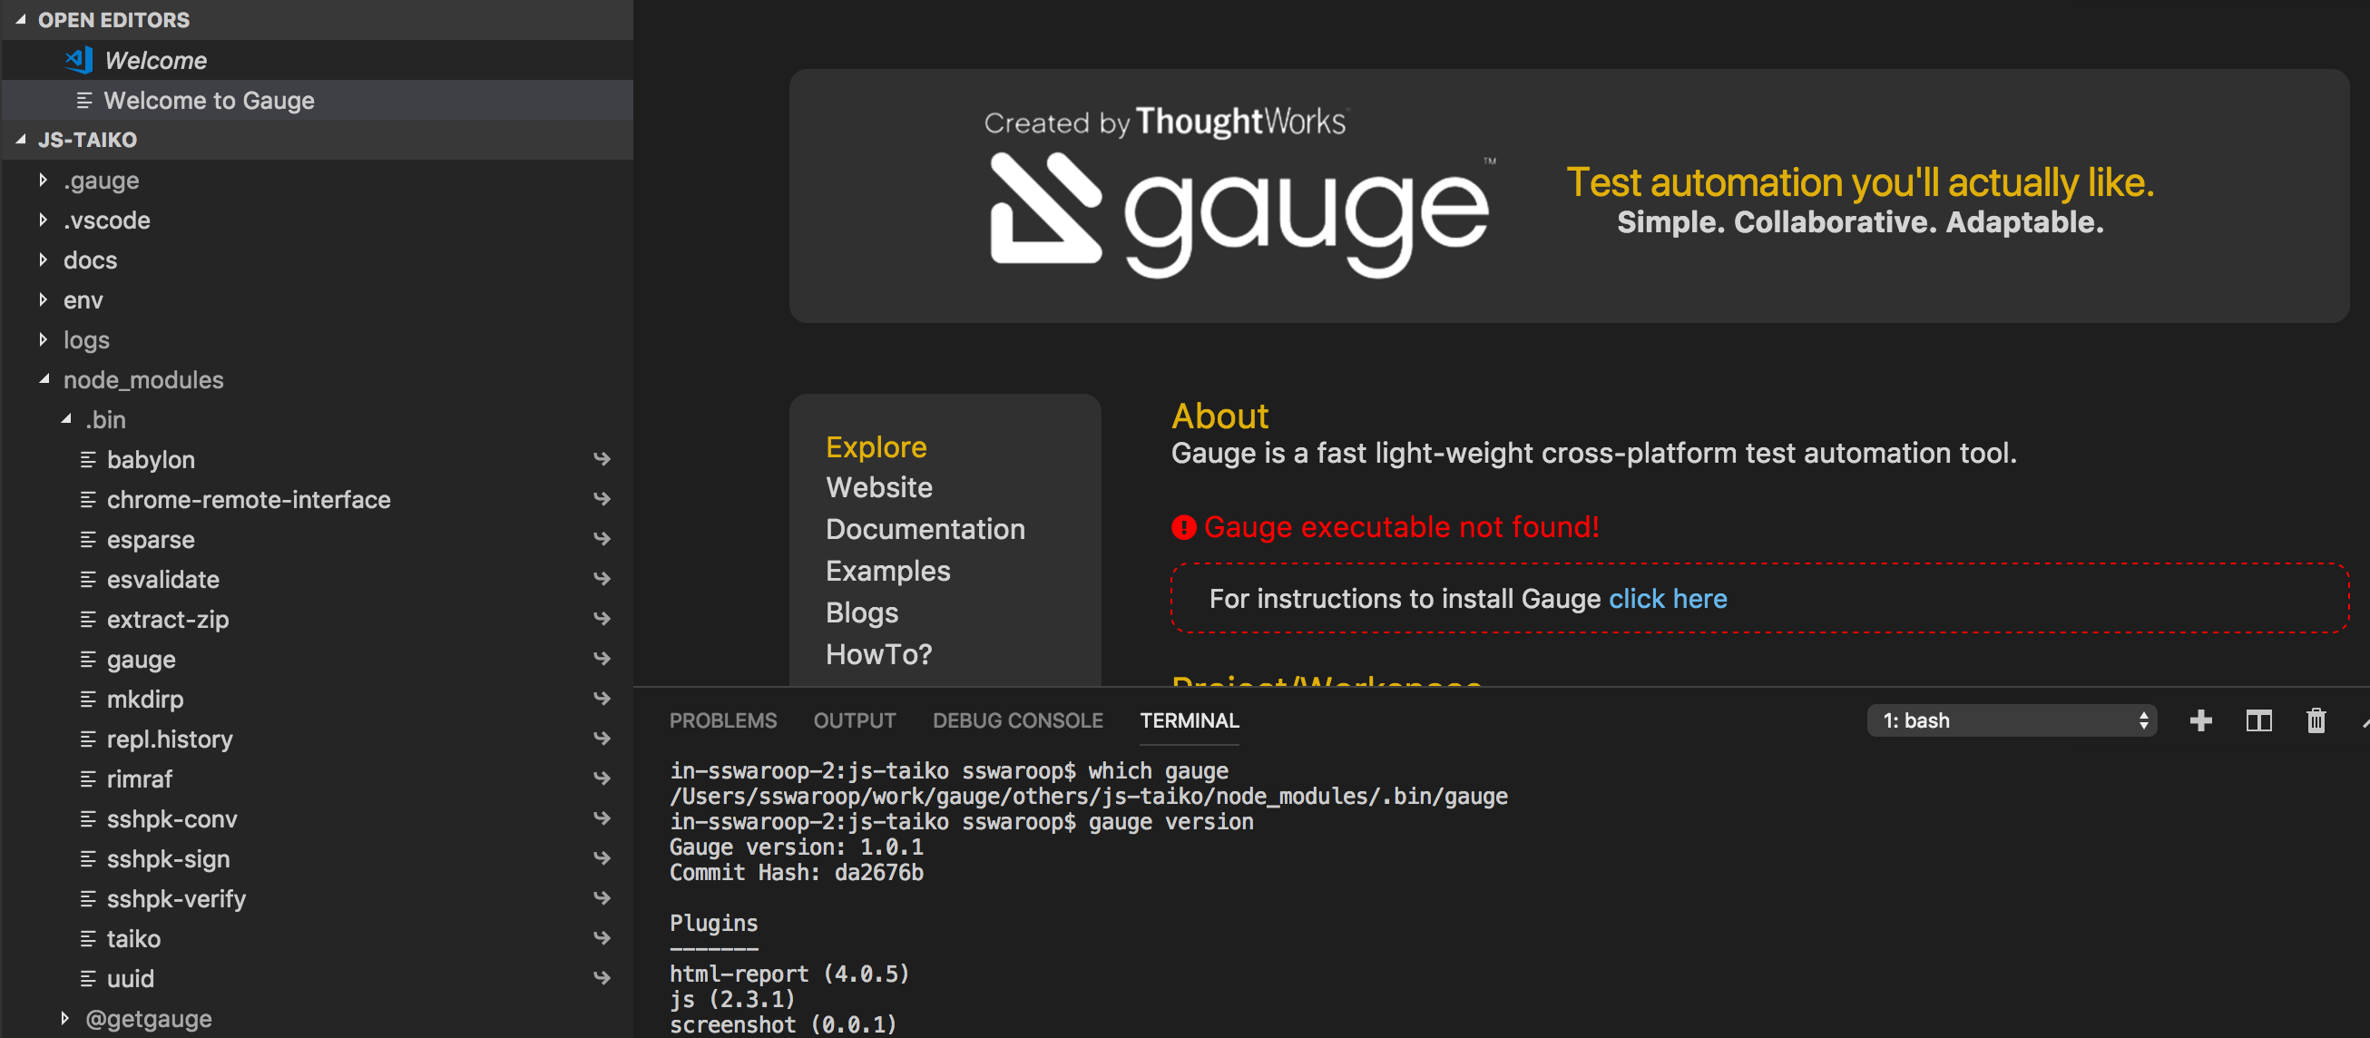Select the logs folder in the explorer
2370x1038 pixels.
coord(86,339)
